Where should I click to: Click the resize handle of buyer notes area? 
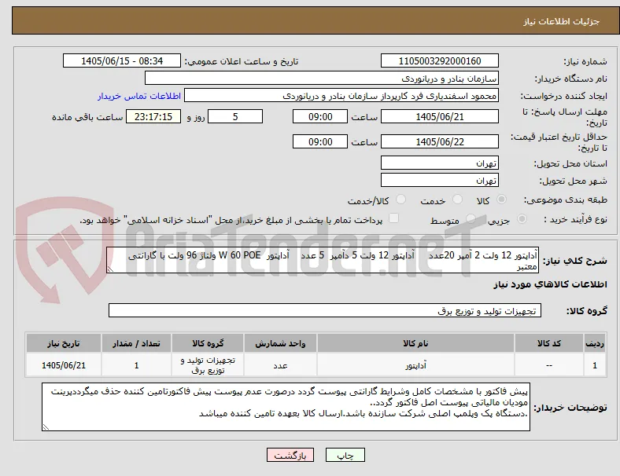click(x=46, y=427)
